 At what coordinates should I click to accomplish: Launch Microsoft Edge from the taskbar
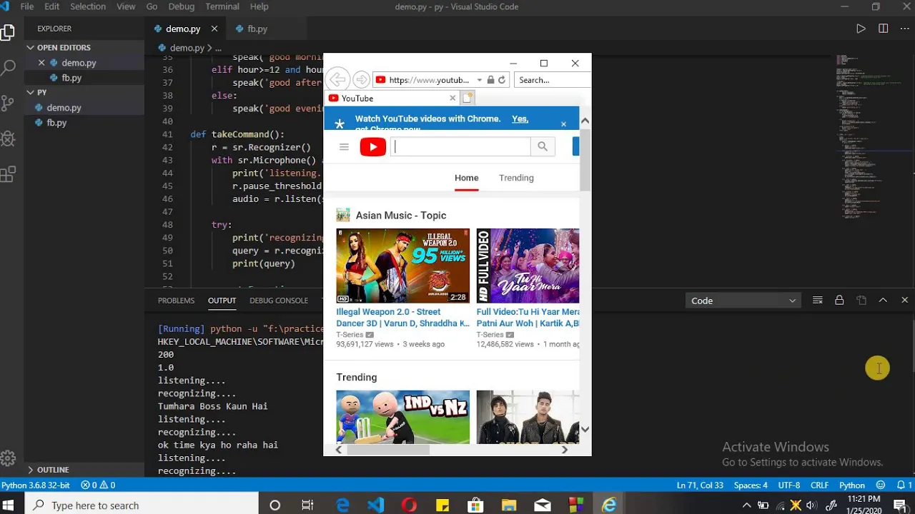[x=342, y=505]
